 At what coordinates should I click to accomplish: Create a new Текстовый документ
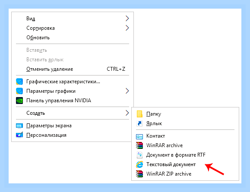(185, 164)
